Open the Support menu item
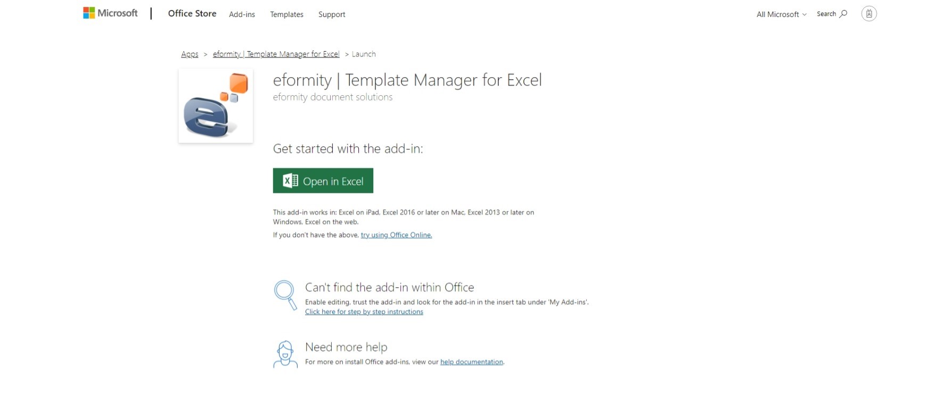 (332, 14)
